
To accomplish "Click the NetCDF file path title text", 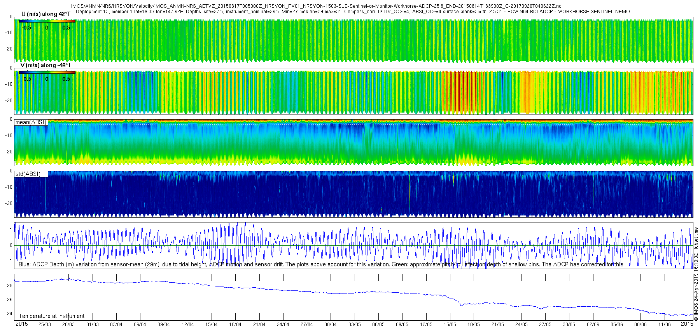I will tap(316, 6).
